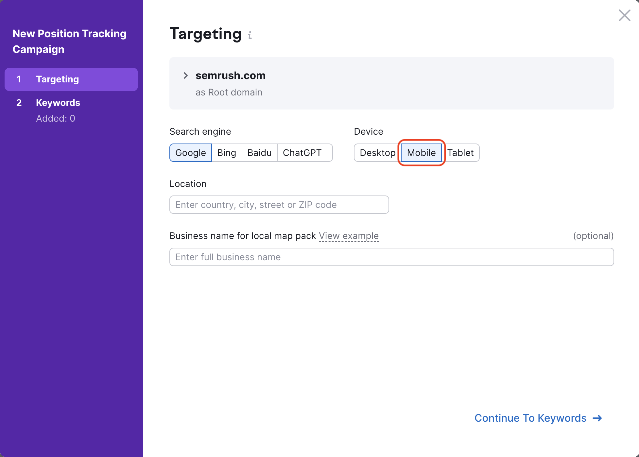
Task: Keep Google selected as search engine
Action: click(x=190, y=153)
